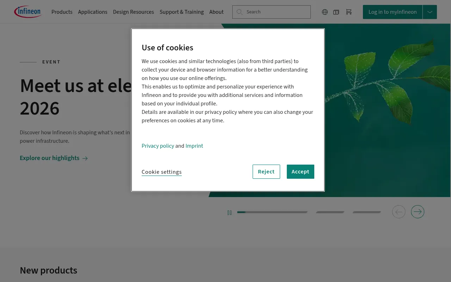Click the 'New products' heading
Image resolution: width=451 pixels, height=282 pixels.
coord(49,270)
